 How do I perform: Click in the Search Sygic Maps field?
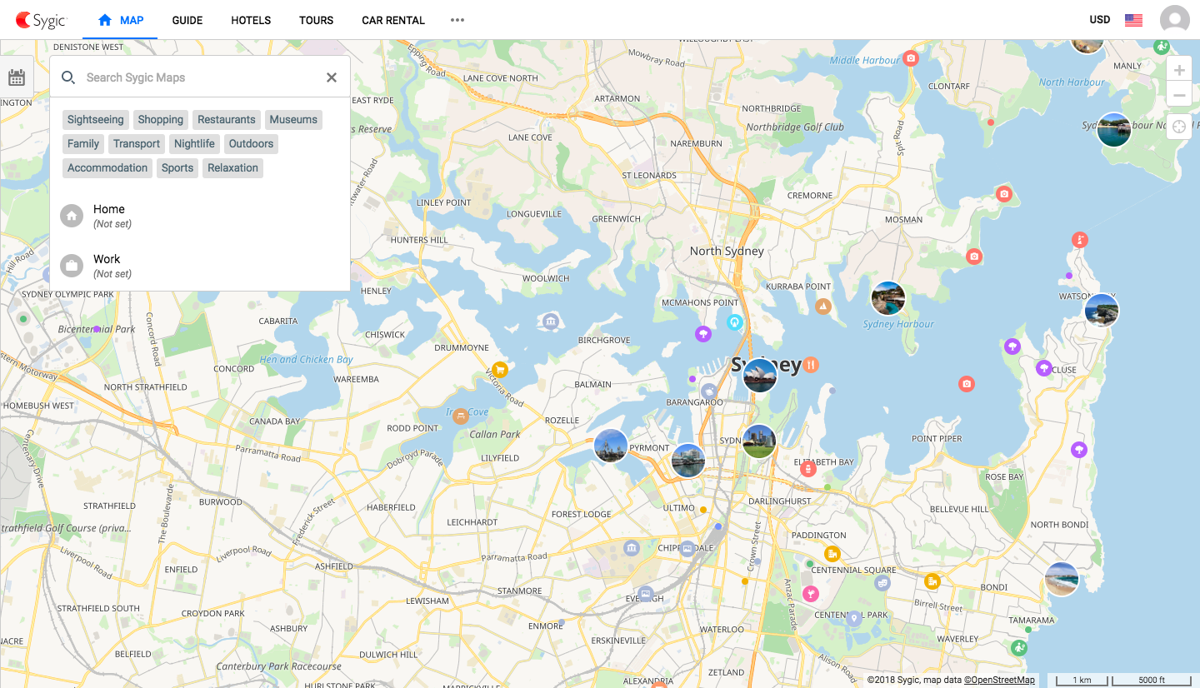(x=200, y=77)
